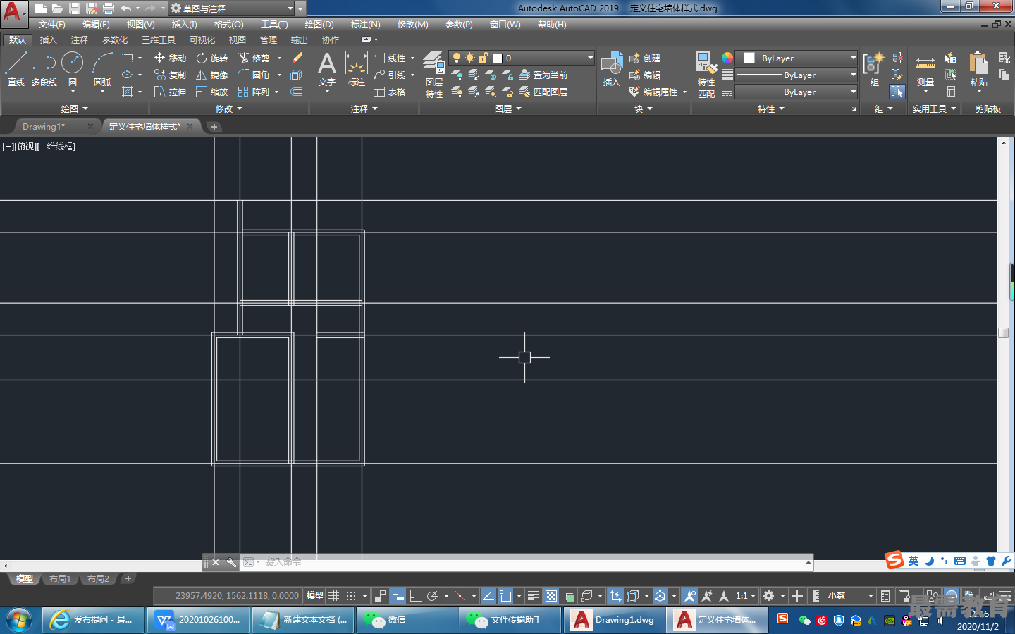This screenshot has height=634, width=1015.
Task: Toggle ortho mode in status bar
Action: (415, 596)
